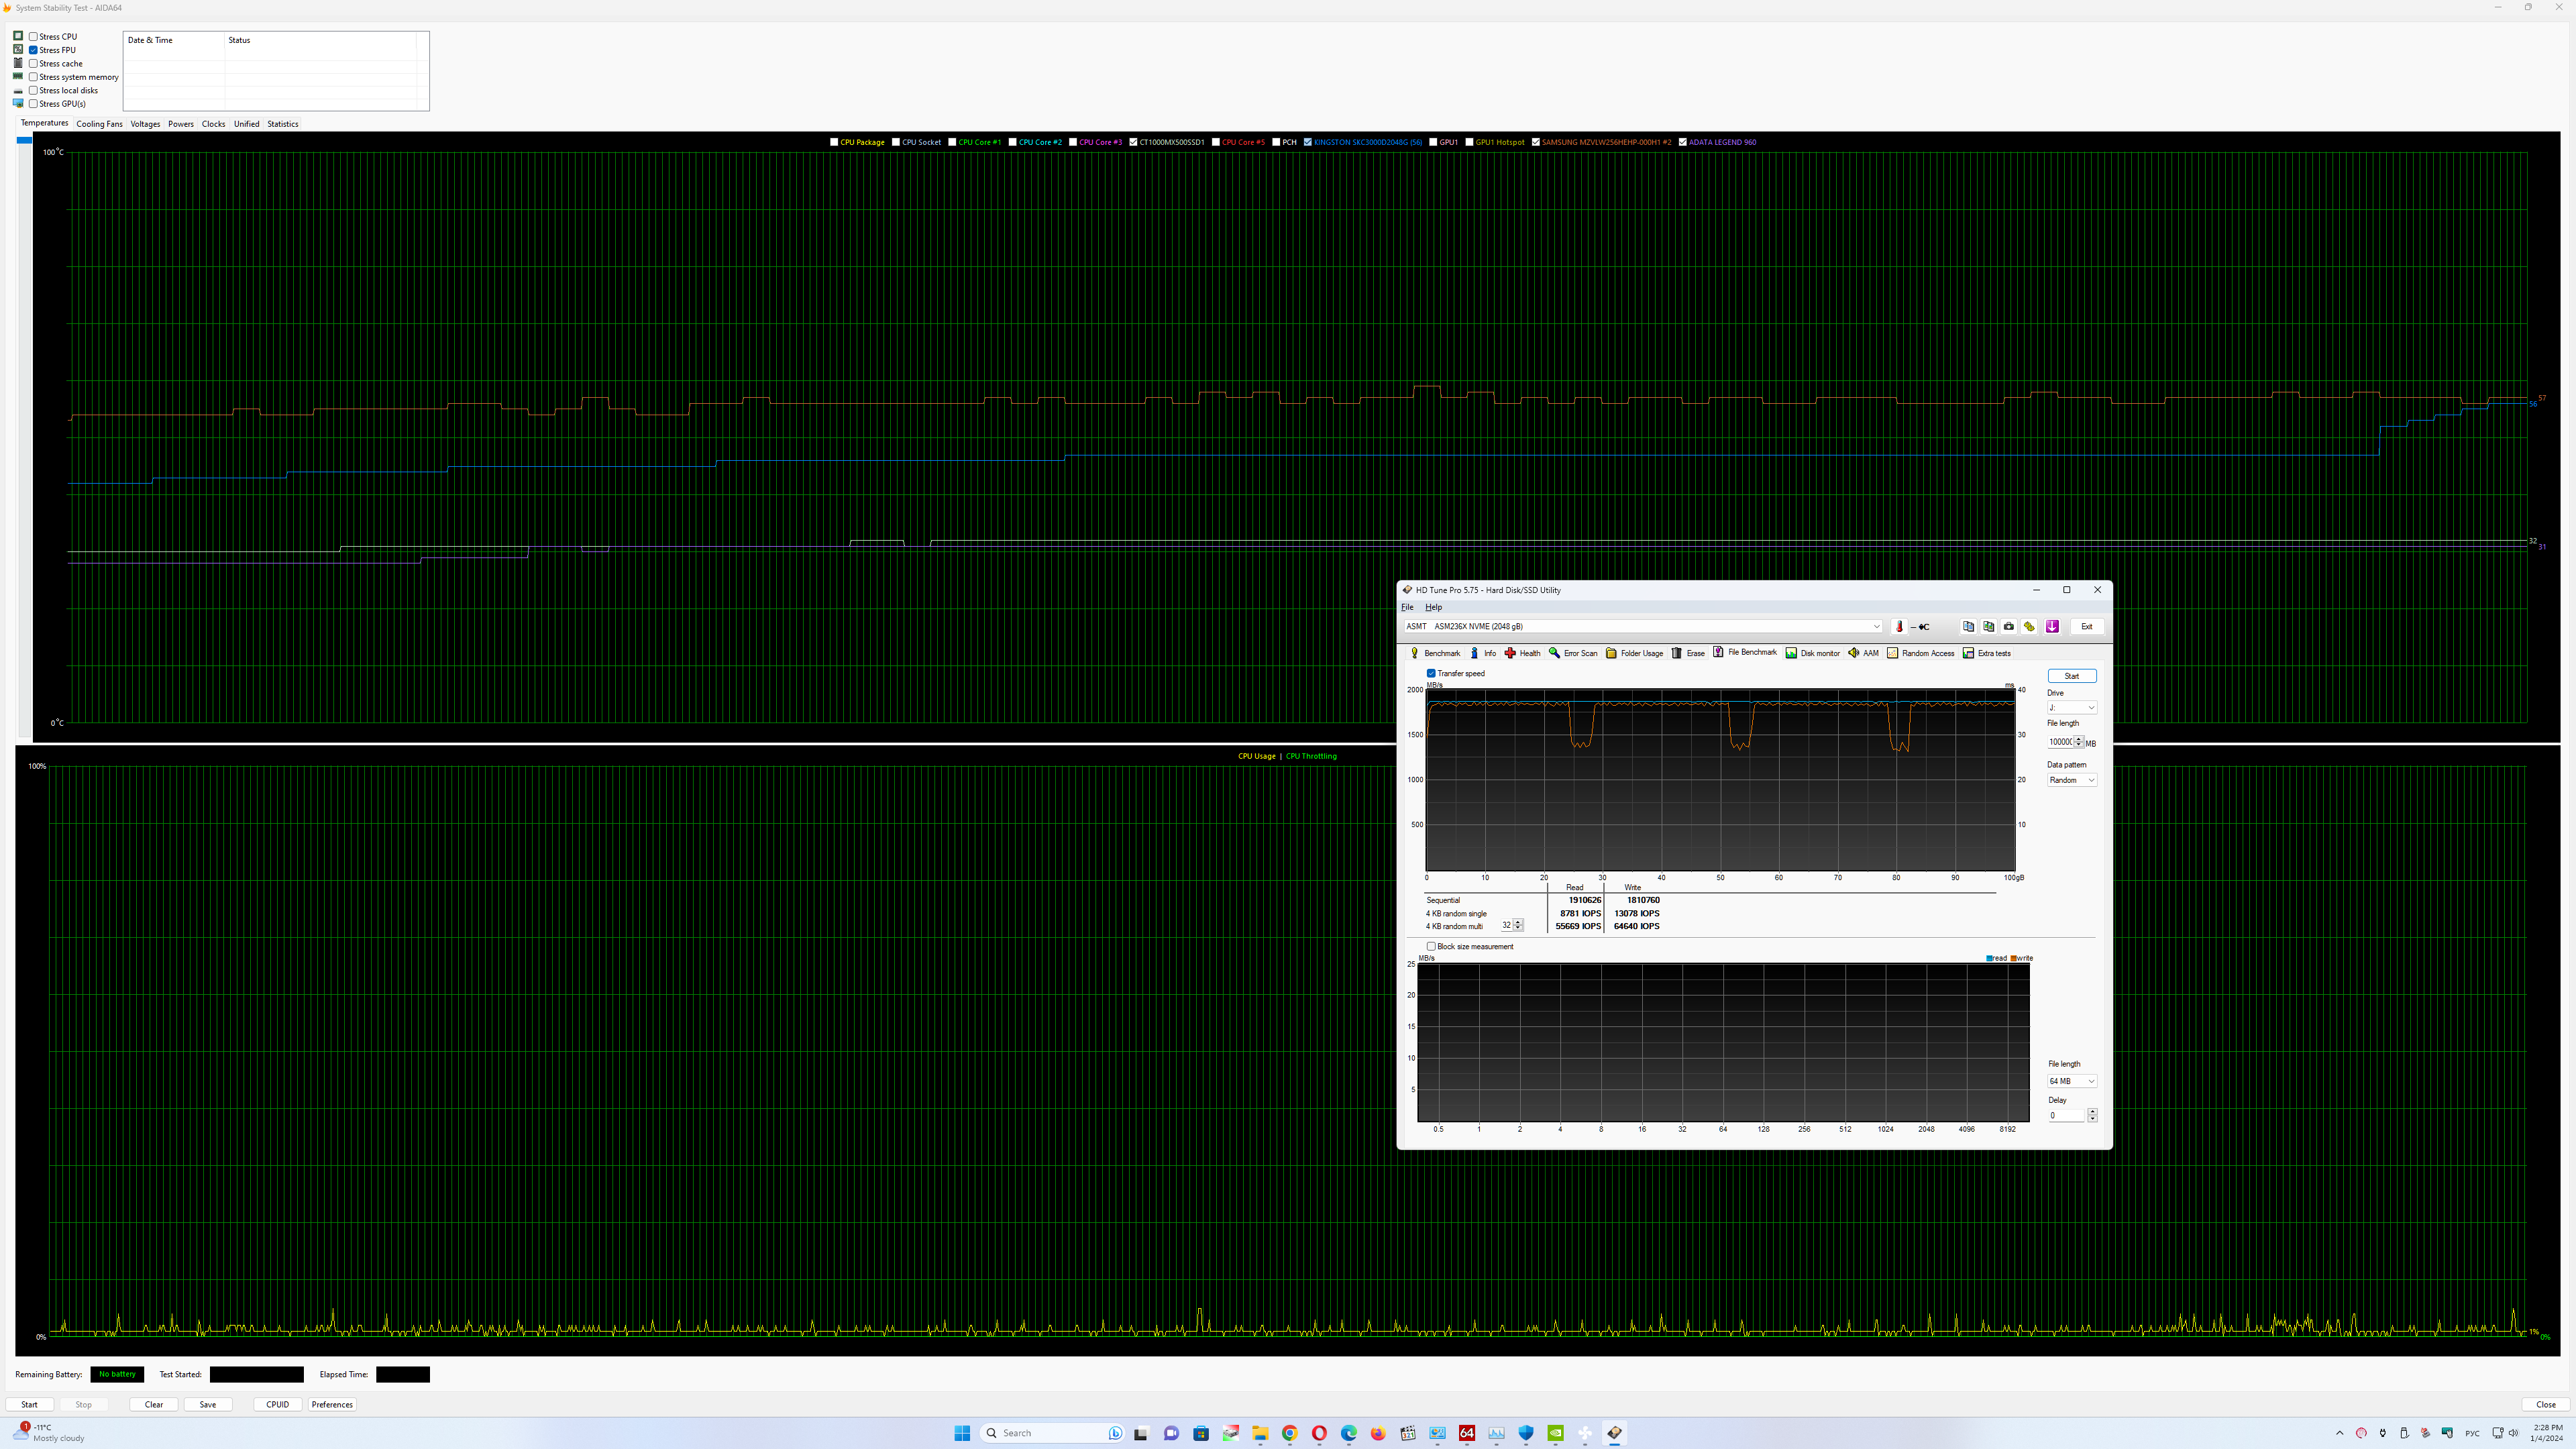Click the AIDA64 Preferences button
Screen dimensions: 2576x1449
click(x=332, y=1404)
